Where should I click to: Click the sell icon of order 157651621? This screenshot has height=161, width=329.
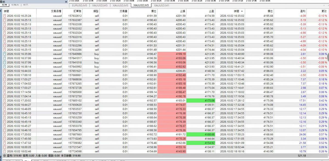(4, 71)
